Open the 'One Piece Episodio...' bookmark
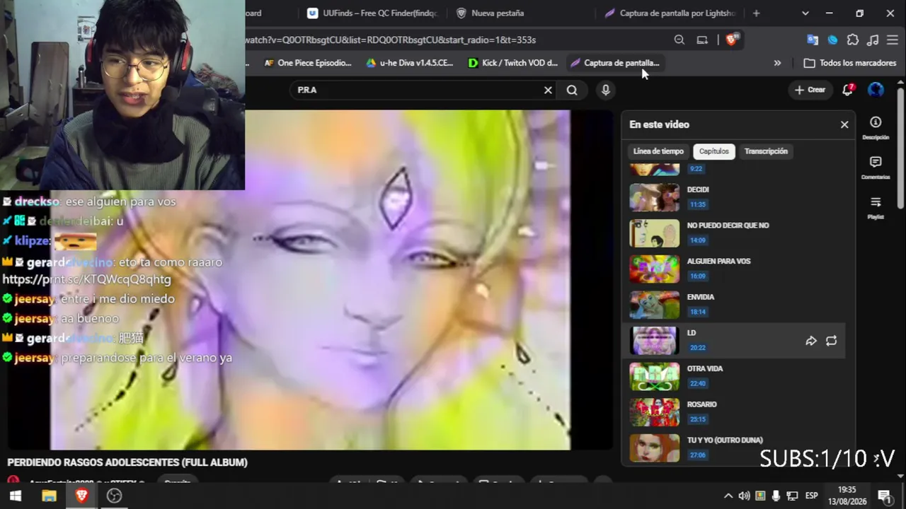This screenshot has height=509, width=906. [308, 63]
